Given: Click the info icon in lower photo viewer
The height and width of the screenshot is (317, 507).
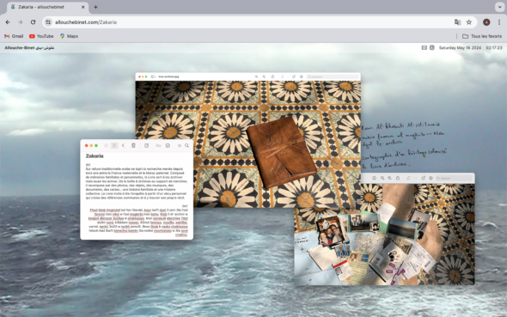Looking at the screenshot, I should tap(374, 178).
